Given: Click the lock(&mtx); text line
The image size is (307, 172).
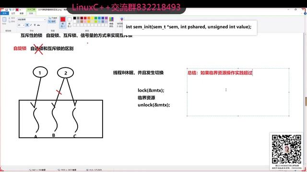Looking at the screenshot, I should click(151, 90).
